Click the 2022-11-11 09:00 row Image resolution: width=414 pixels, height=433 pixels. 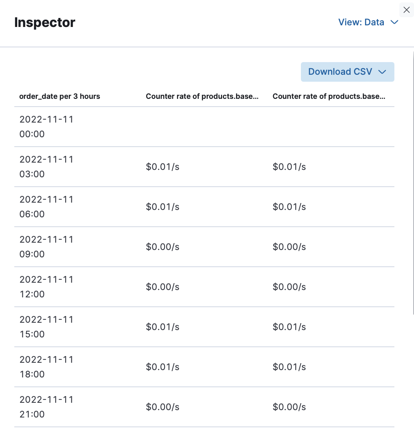coord(46,247)
